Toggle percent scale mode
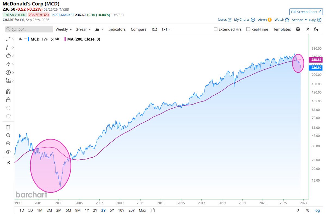Screen dimensions: 326x215 (308, 210)
